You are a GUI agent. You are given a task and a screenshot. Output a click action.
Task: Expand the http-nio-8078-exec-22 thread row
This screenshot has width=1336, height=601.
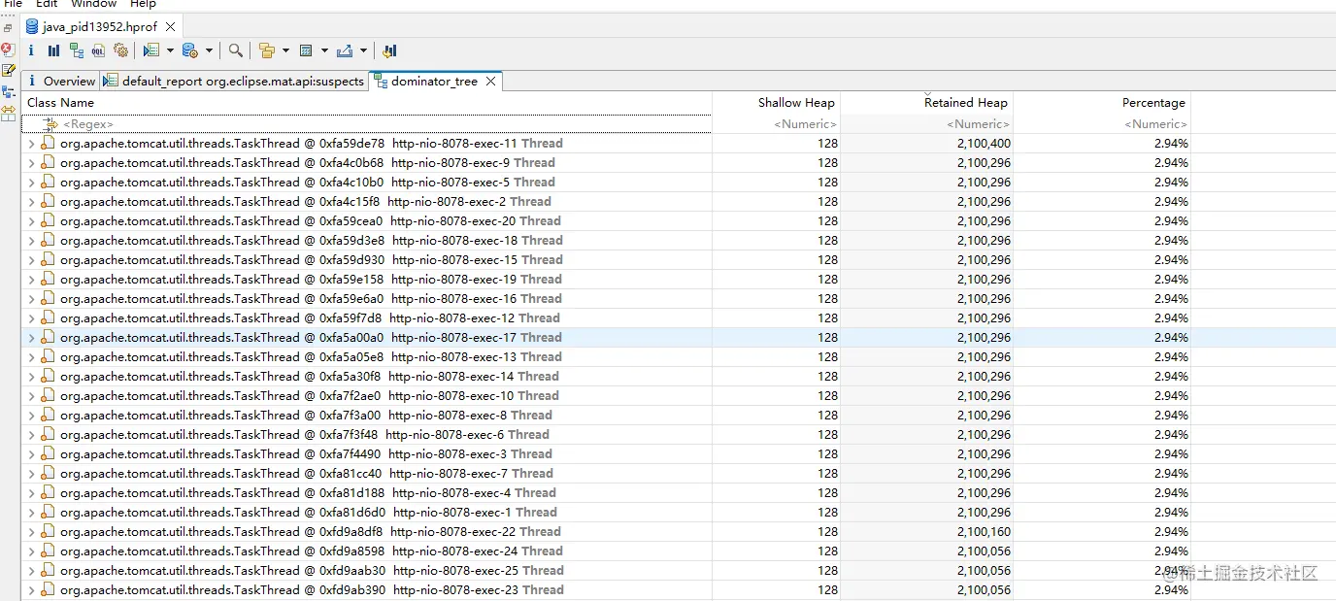pyautogui.click(x=31, y=532)
